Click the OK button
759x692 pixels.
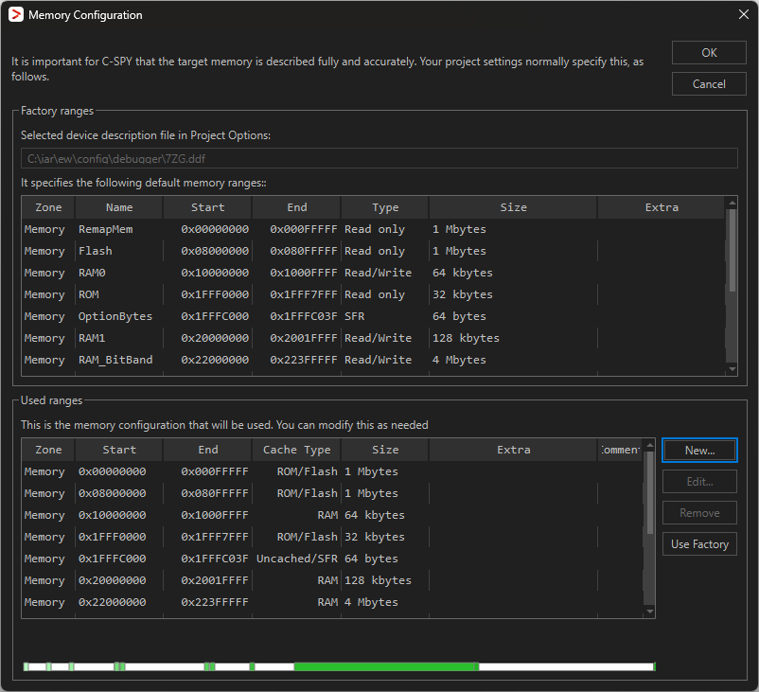pyautogui.click(x=709, y=53)
